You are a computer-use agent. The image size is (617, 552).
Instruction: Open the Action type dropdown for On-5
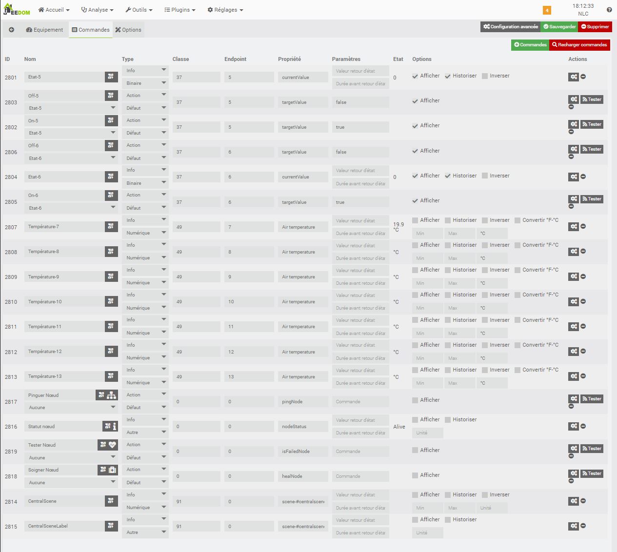(x=145, y=120)
